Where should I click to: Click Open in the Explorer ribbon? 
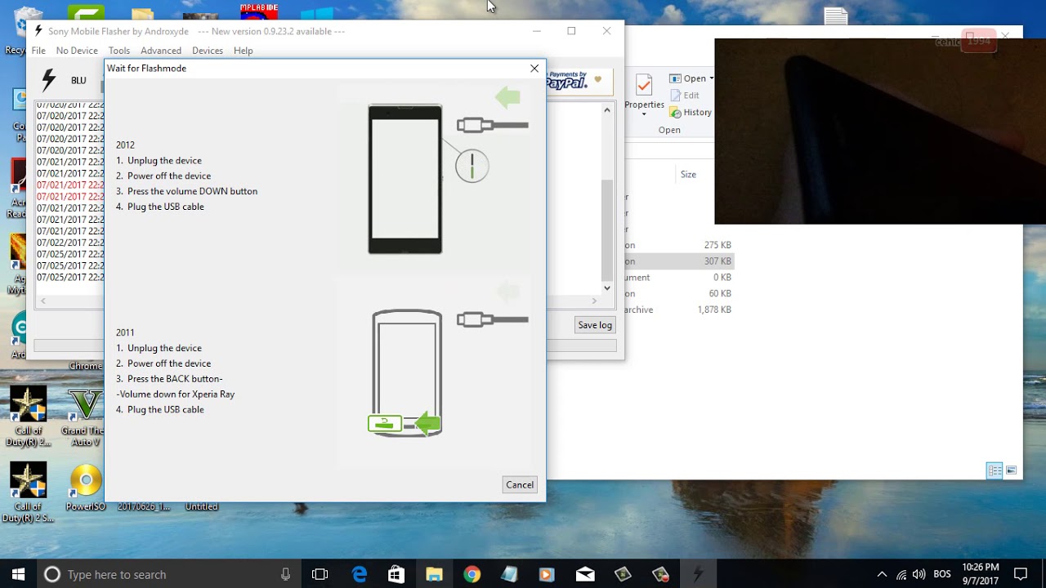pos(688,78)
